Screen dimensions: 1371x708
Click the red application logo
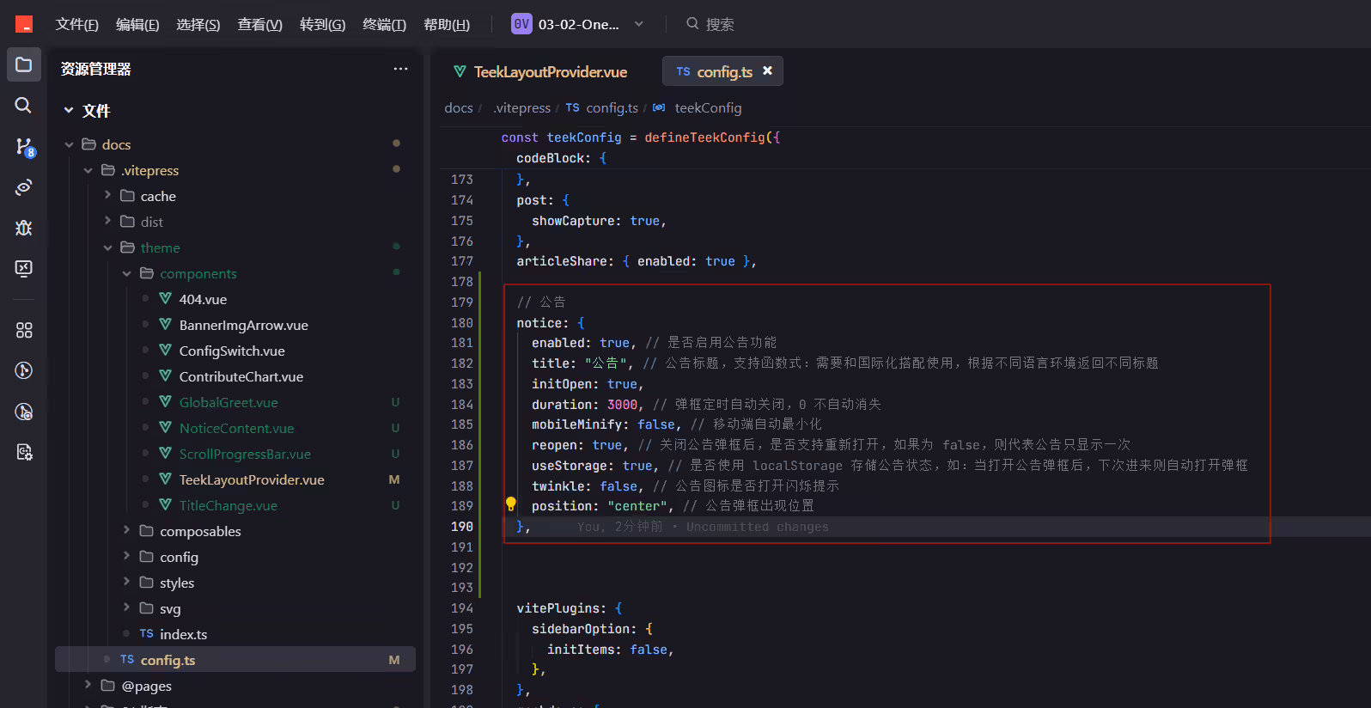(x=24, y=24)
